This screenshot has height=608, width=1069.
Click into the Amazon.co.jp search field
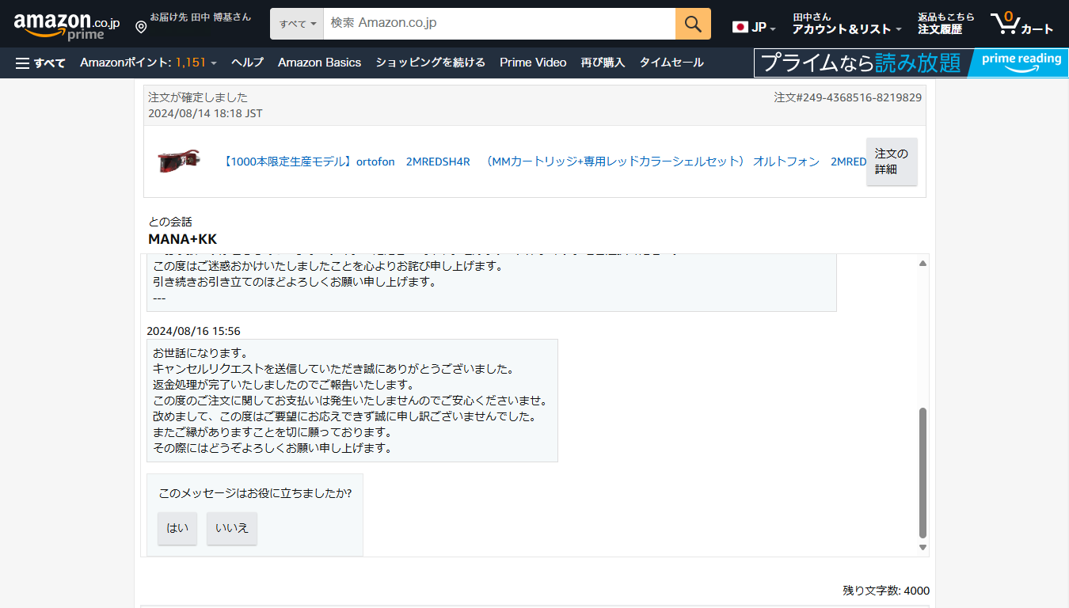(499, 24)
